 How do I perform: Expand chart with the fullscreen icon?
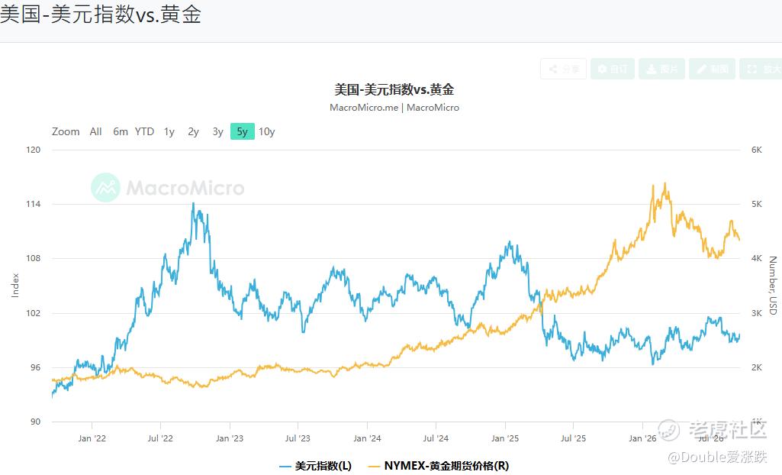[761, 69]
